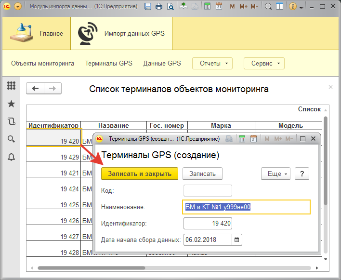341x280 pixels.
Task: Open Favorites star in left sidebar
Action: pos(11,104)
